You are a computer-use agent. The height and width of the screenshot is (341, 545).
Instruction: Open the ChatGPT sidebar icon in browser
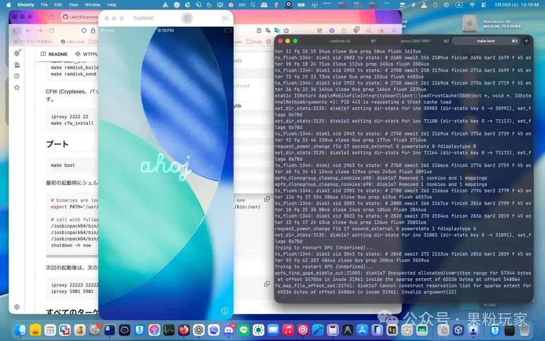pos(17,53)
